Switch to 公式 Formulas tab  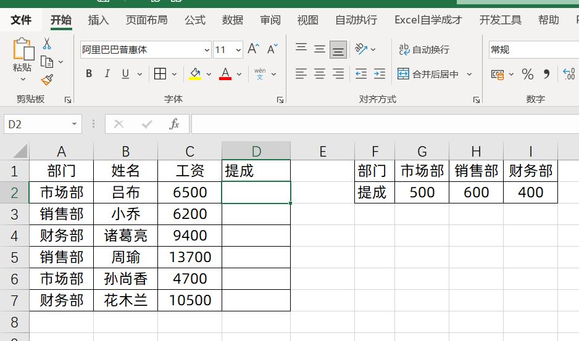coord(195,20)
